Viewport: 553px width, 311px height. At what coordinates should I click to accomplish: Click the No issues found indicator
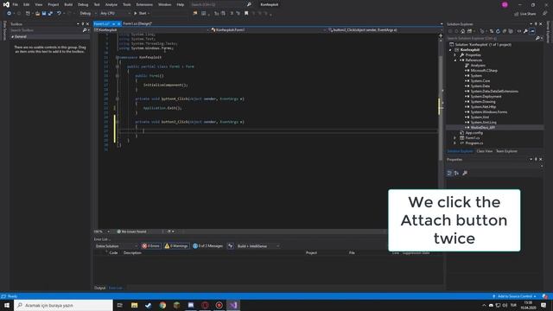[x=131, y=232]
